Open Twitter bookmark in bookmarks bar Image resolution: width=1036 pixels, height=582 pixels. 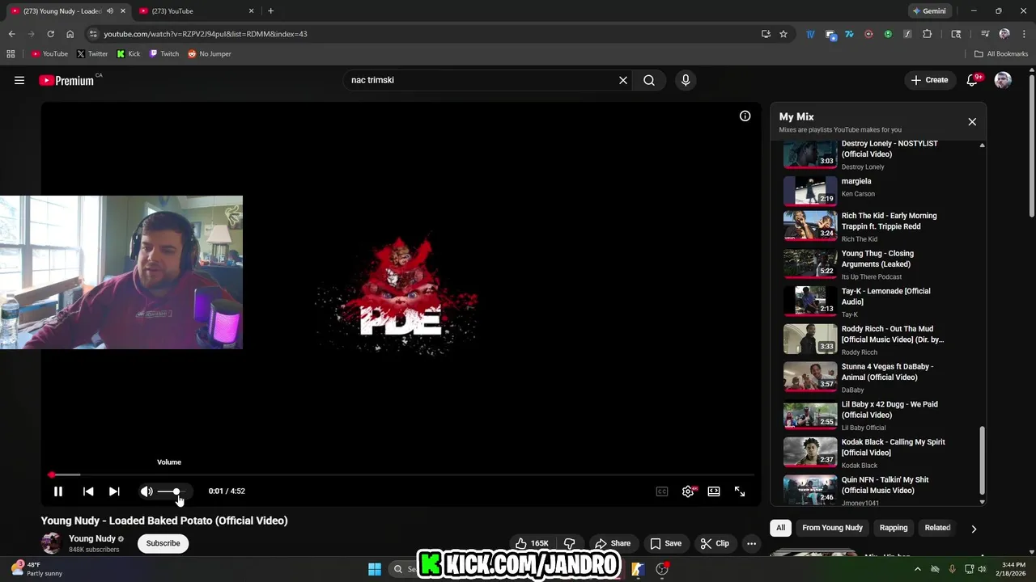[x=92, y=54]
